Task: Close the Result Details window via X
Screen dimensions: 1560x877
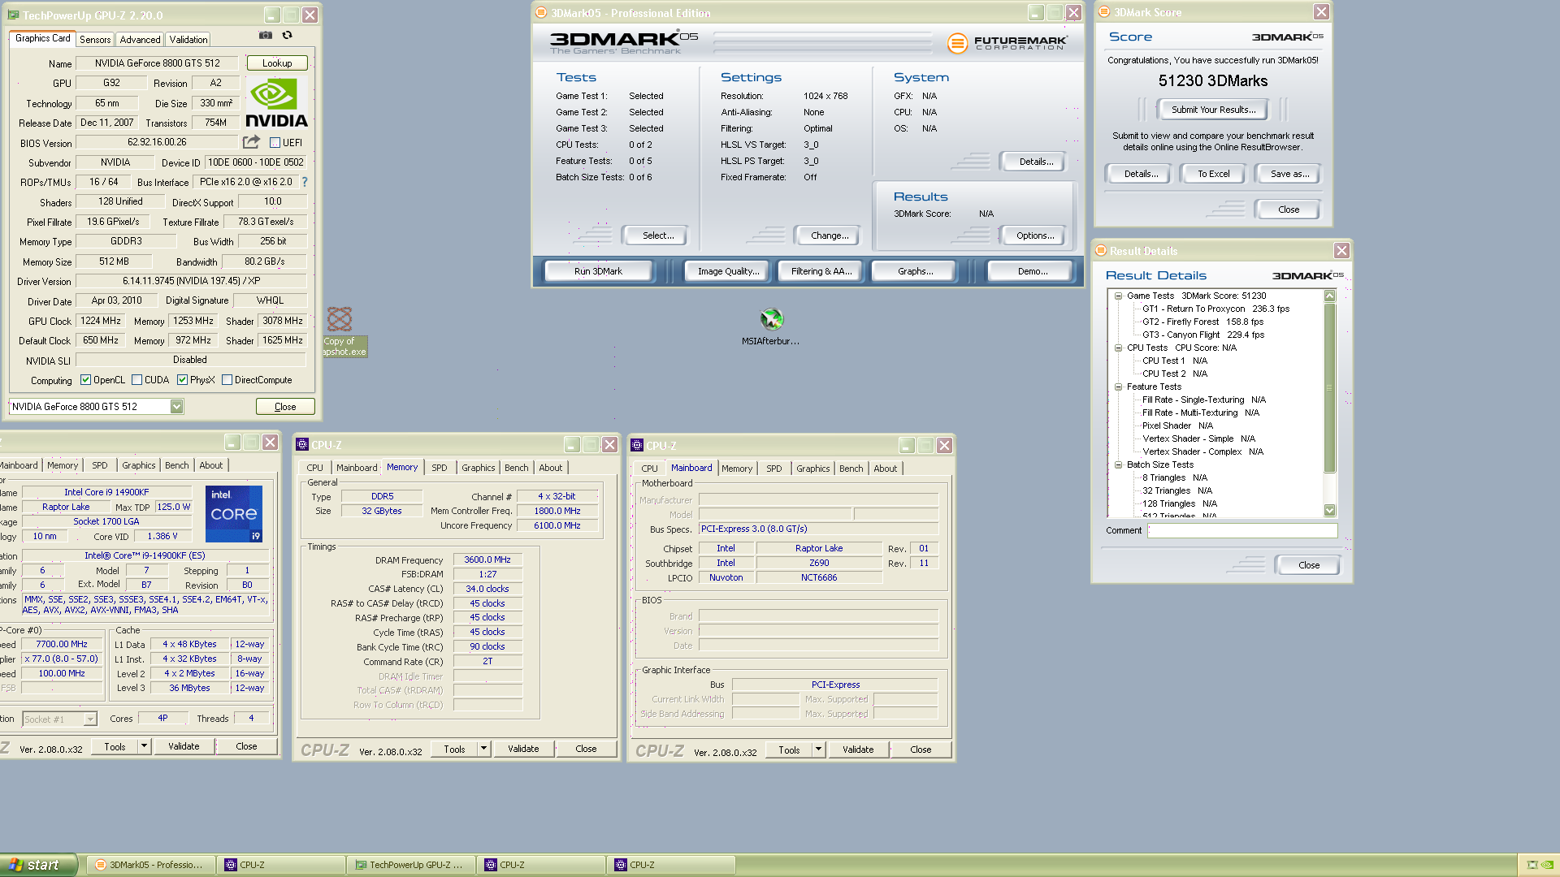Action: pyautogui.click(x=1341, y=251)
